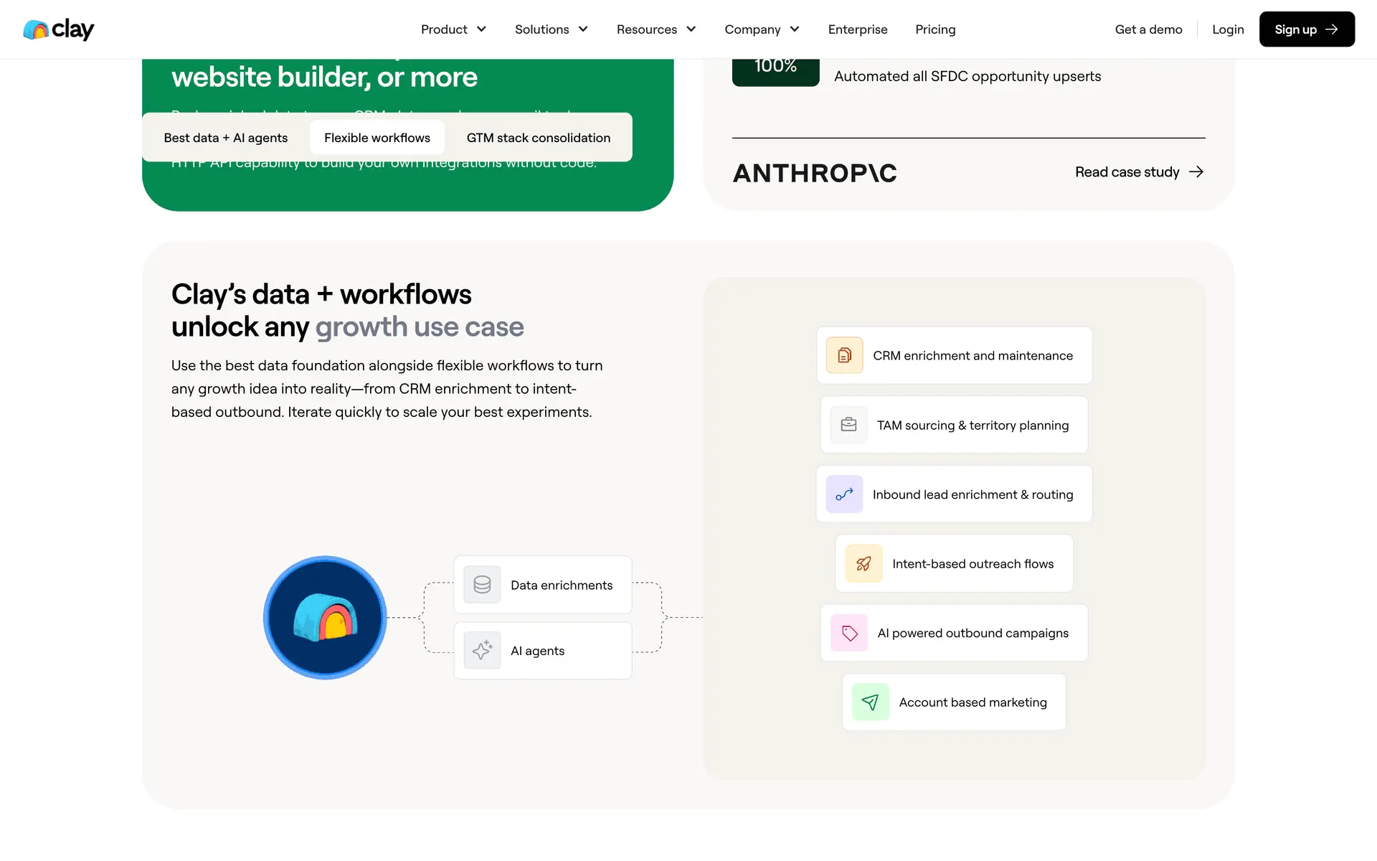This screenshot has width=1377, height=861.
Task: Click the AI agents sparkle icon
Action: (x=482, y=651)
